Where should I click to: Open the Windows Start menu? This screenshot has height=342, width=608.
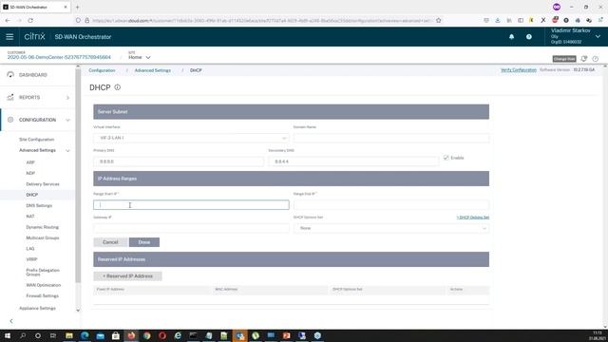pos(8,335)
